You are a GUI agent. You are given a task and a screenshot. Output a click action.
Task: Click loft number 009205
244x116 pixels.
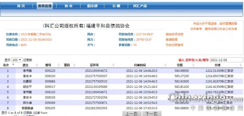[x=50, y=108]
